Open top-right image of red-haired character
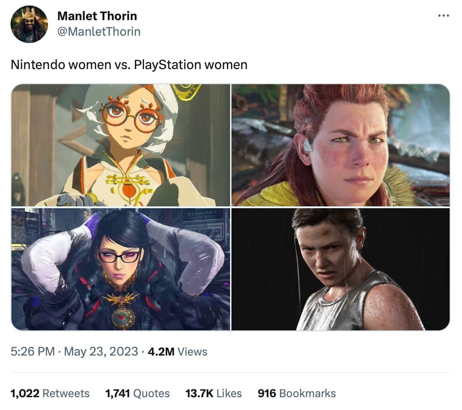 pos(340,145)
